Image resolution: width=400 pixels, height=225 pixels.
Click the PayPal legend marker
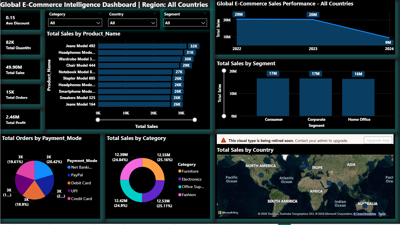69,175
